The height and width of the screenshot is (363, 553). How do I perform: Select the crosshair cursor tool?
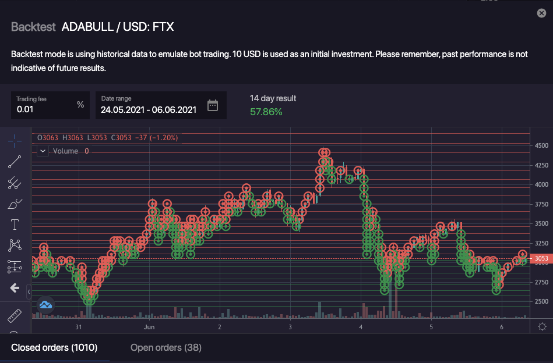(x=15, y=140)
